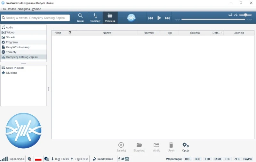Donate with the ZEC button
256x162 pixels.
tap(237, 159)
